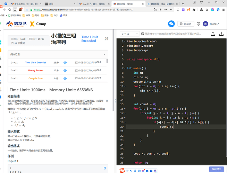The height and width of the screenshot is (173, 227).
Task: Open the 娱乐 bookmarks folder
Action: point(45,15)
